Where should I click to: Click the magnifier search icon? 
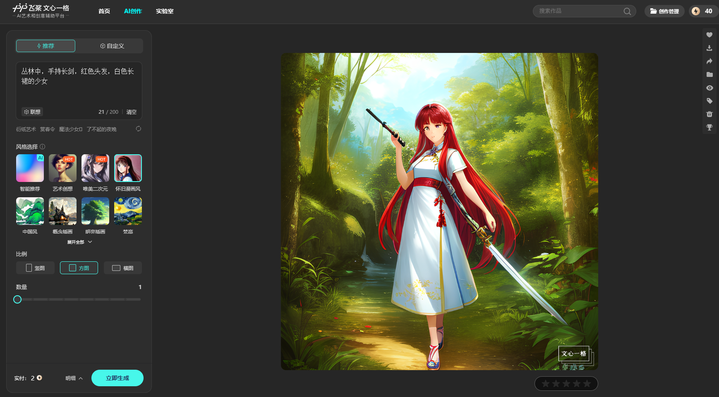[627, 11]
